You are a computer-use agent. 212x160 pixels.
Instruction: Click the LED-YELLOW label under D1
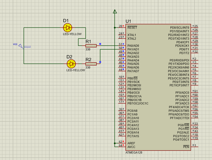[x=72, y=34]
